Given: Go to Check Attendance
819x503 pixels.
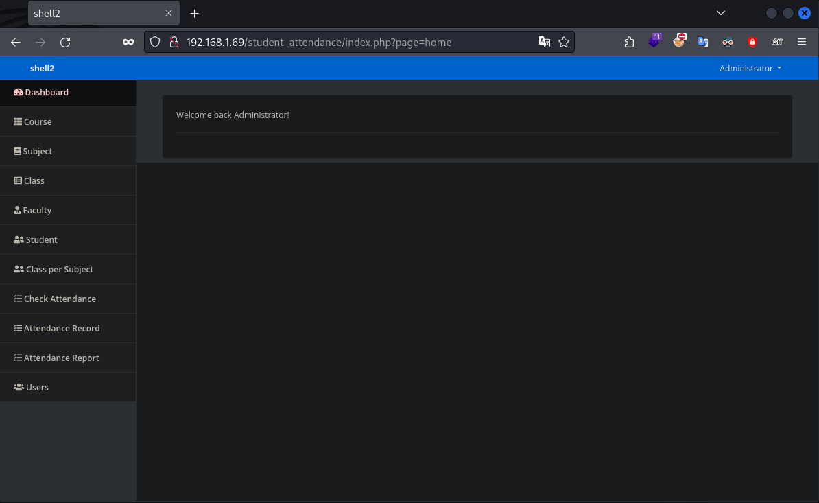Looking at the screenshot, I should pos(60,299).
